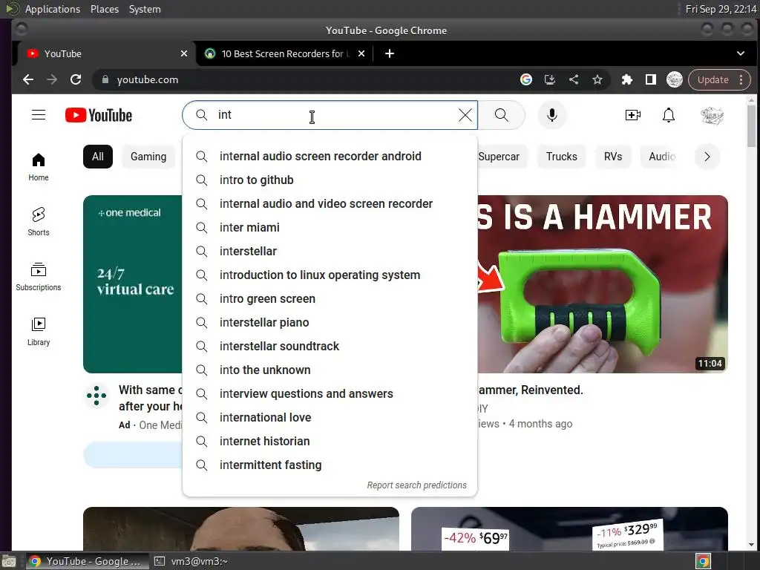760x570 pixels.
Task: Open the Extensions puzzle icon
Action: (x=627, y=79)
